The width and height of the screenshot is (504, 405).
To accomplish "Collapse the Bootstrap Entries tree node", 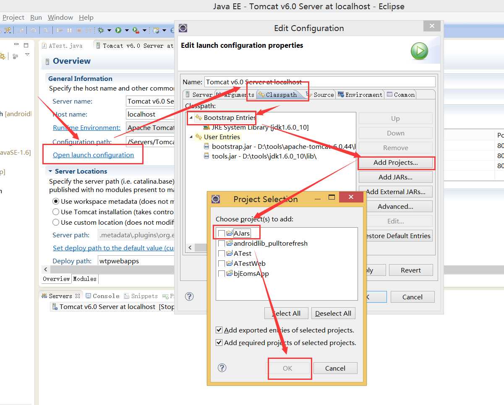I will (191, 118).
